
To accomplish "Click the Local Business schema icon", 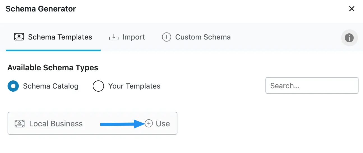I will 20,124.
